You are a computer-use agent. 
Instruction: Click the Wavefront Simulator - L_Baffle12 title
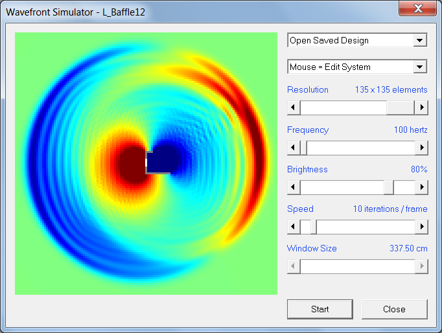76,12
